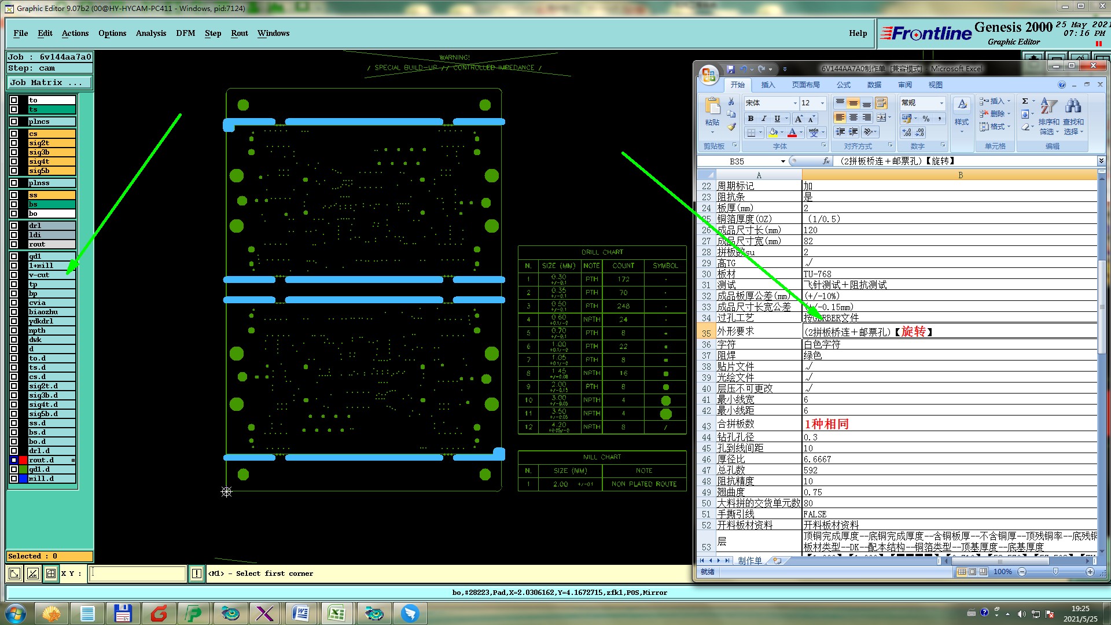Click the exclamation mark icon beside coordinate field

[x=197, y=573]
